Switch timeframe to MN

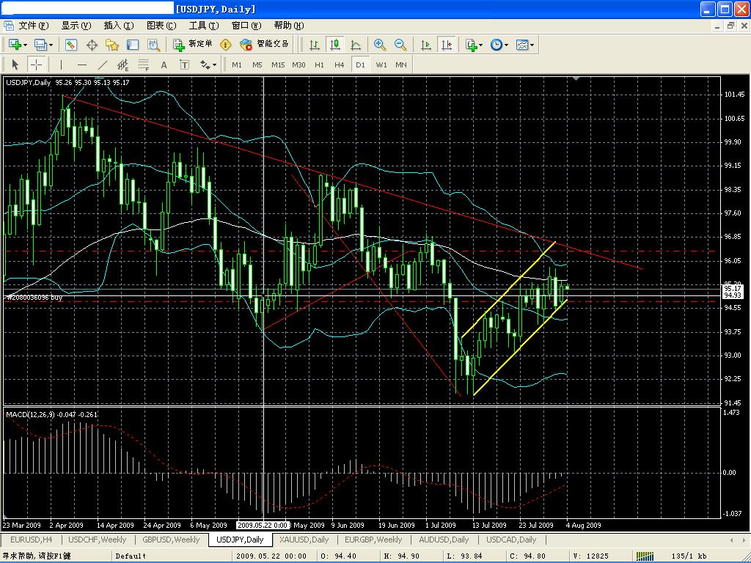pos(401,65)
